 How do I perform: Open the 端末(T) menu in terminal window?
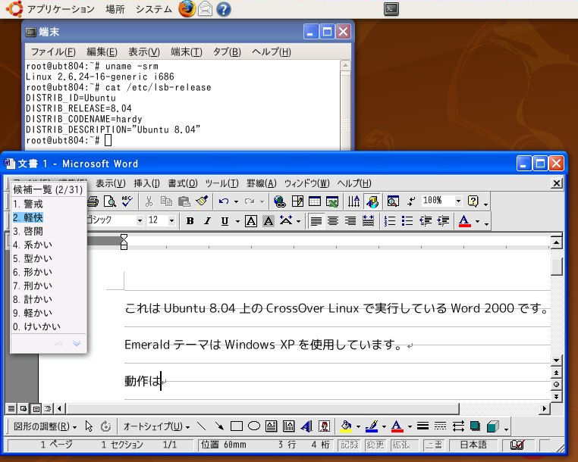pos(187,52)
